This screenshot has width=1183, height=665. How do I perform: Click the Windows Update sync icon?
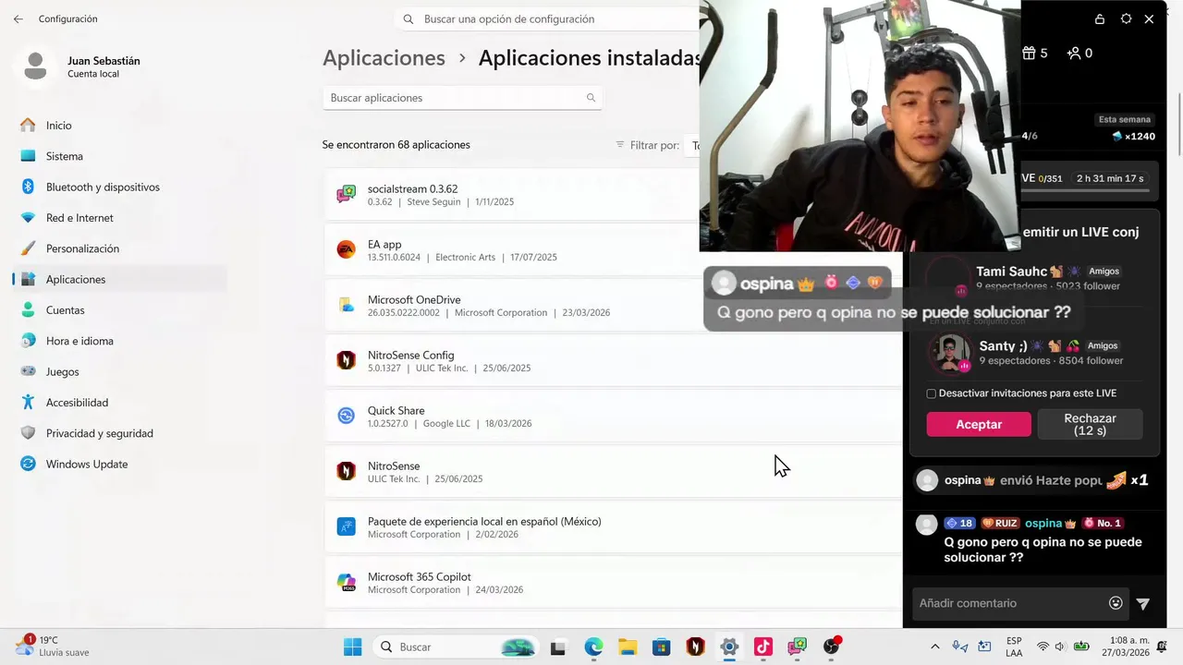pos(28,464)
